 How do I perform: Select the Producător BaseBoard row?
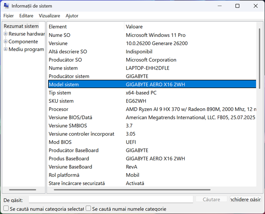(x=152, y=150)
